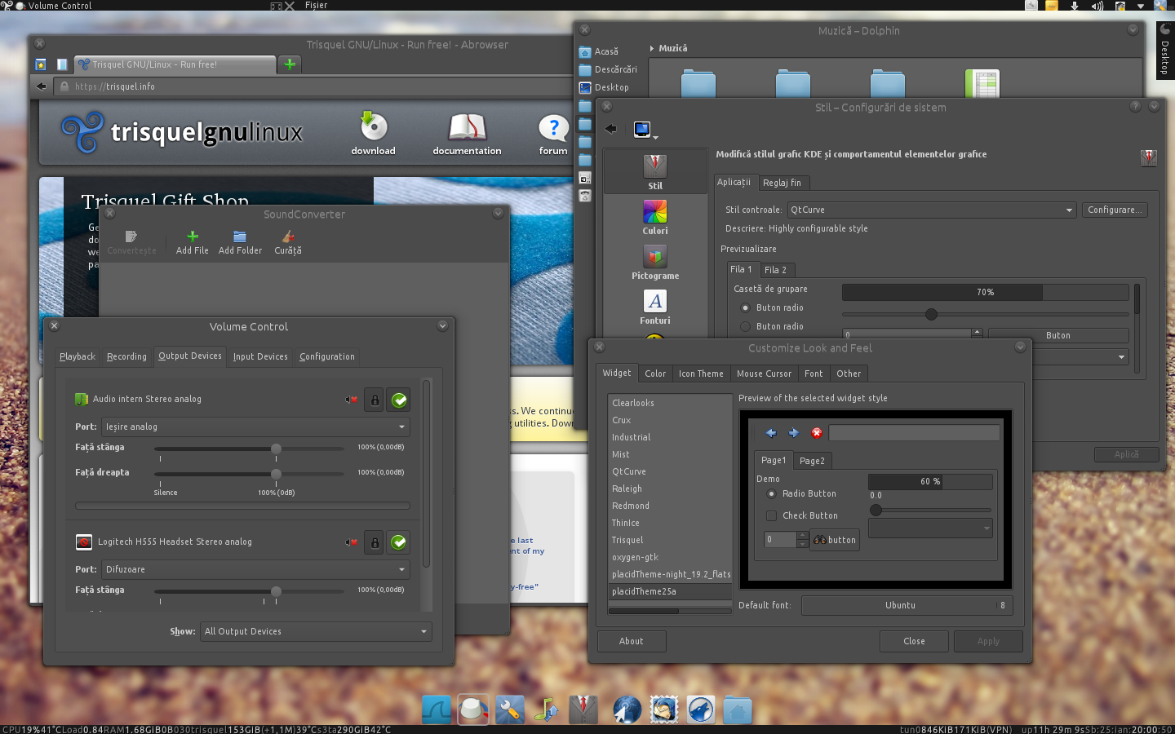Set Audio intern Stereo analog as fallback
This screenshot has width=1175, height=734.
pos(399,400)
